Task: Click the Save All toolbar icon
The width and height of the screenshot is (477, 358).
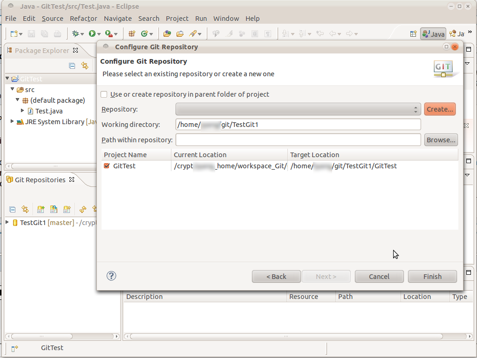Action: (44, 33)
